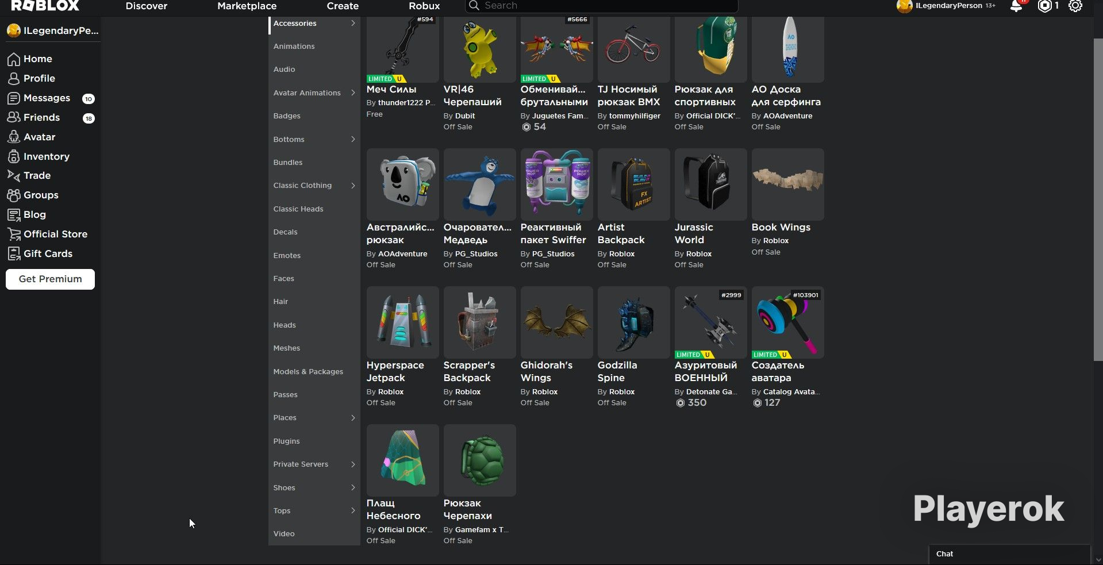
Task: Select the Audio category
Action: coord(284,70)
